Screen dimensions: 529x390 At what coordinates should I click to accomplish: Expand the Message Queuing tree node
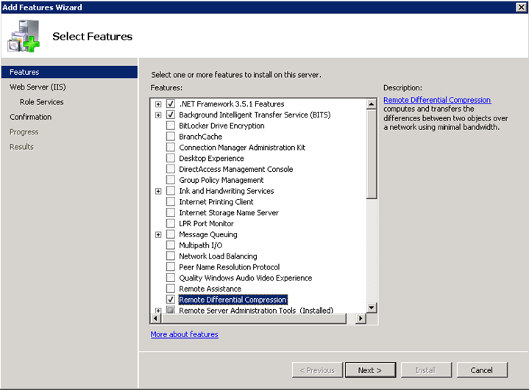(x=158, y=235)
